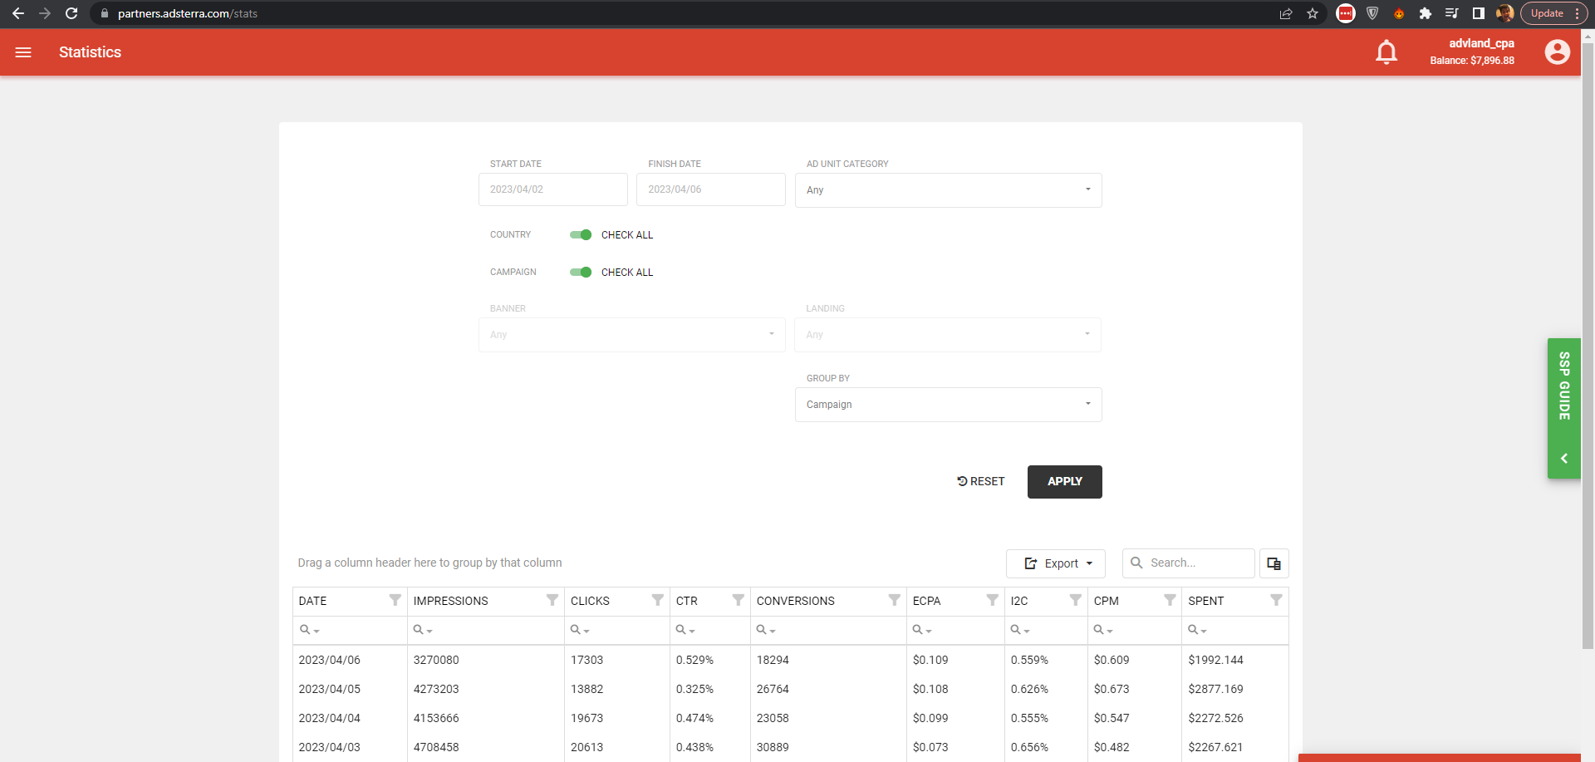Reload the page in browser
The height and width of the screenshot is (762, 1595).
71,13
